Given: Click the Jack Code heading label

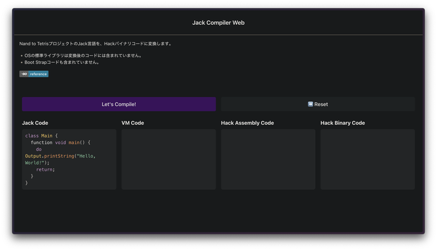Looking at the screenshot, I should click(35, 123).
